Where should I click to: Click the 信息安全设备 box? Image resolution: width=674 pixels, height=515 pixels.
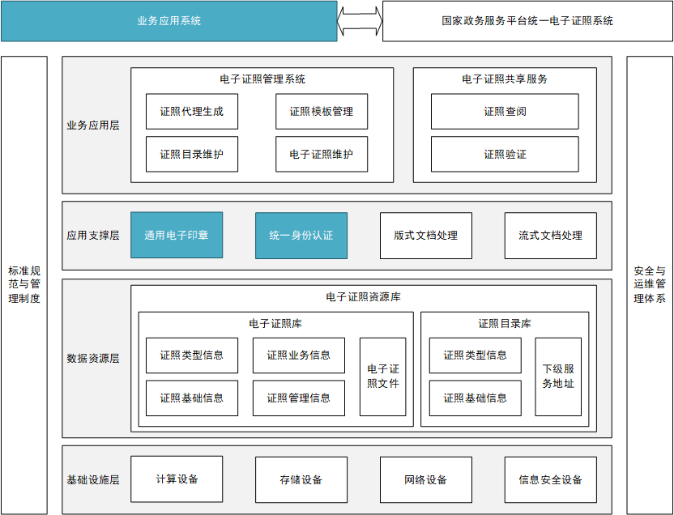[550, 479]
